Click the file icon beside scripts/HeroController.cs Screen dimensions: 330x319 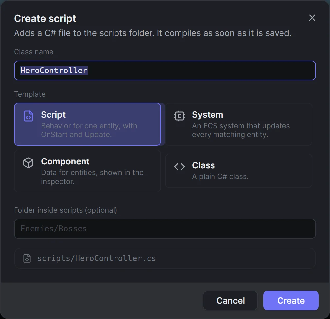27,258
